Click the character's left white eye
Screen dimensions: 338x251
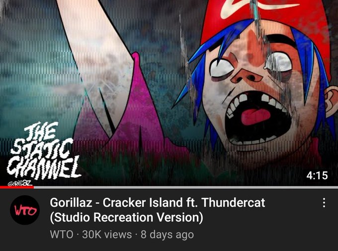(221, 68)
